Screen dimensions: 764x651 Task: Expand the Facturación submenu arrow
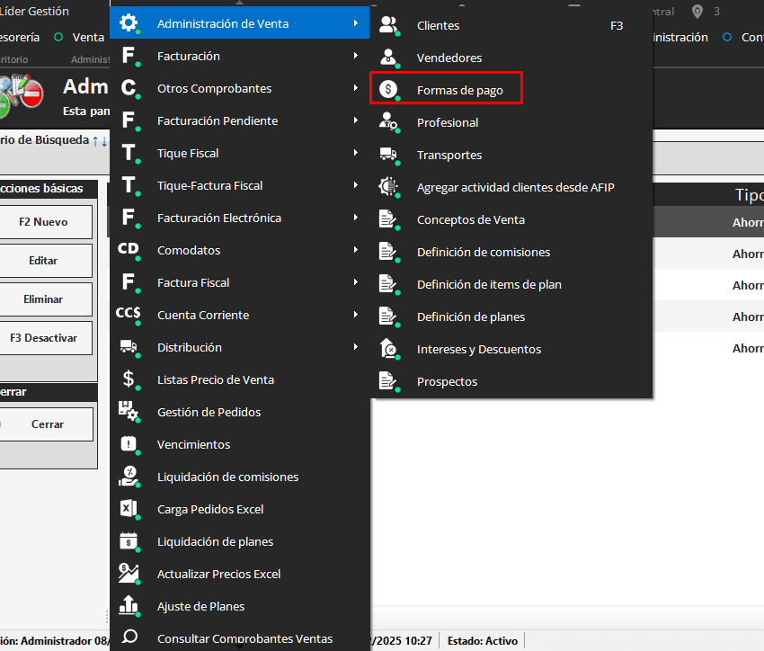coord(357,56)
